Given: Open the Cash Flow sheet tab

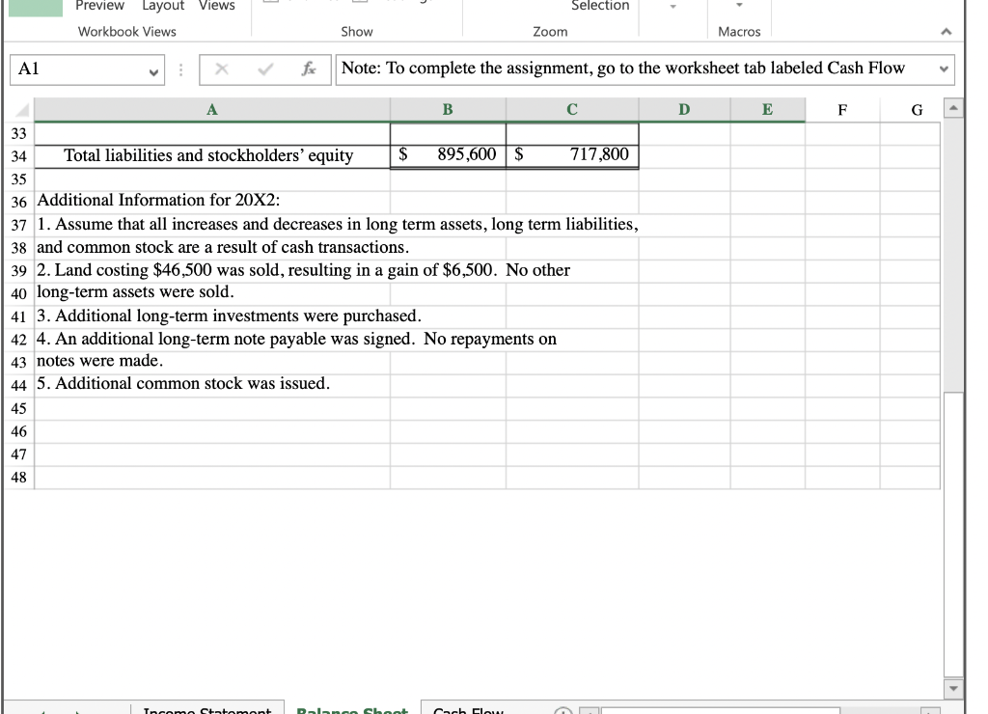Looking at the screenshot, I should tap(468, 710).
